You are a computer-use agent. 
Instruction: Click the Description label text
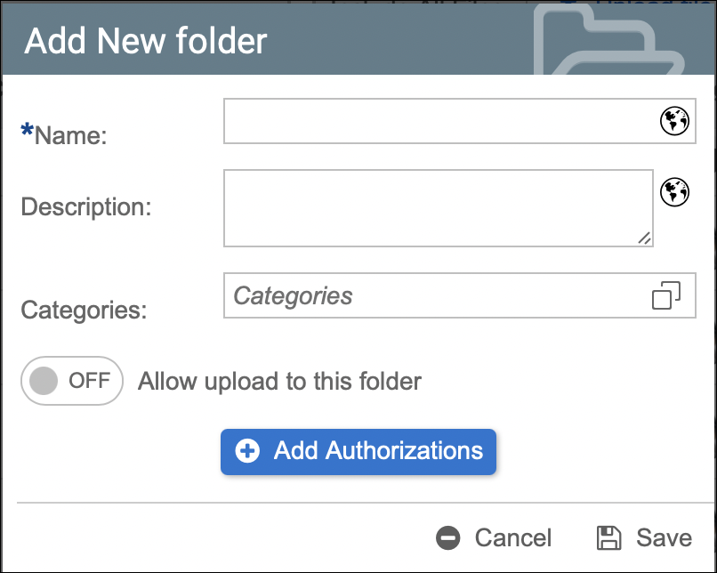[x=86, y=207]
